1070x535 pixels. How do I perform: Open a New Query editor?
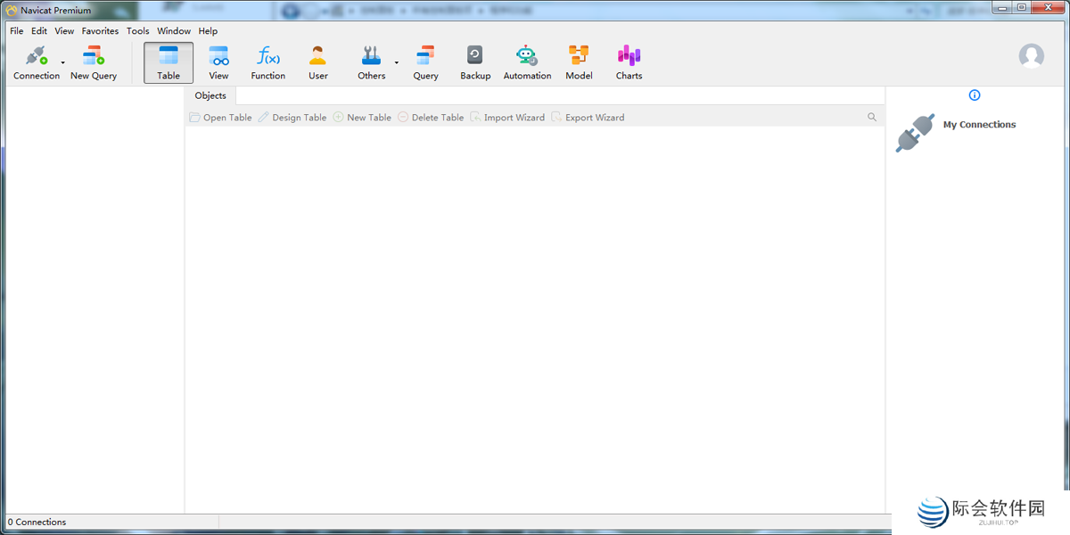[93, 61]
